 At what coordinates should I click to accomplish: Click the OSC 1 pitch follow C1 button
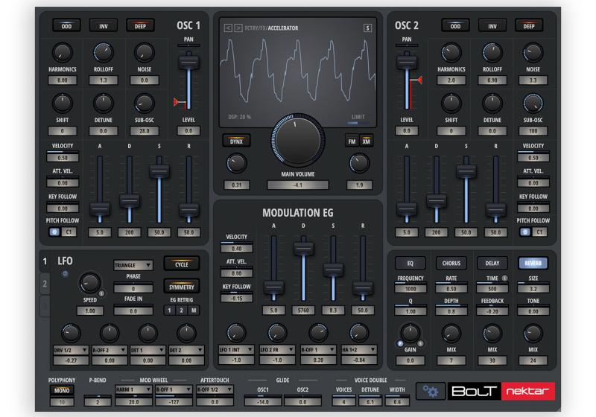[69, 232]
